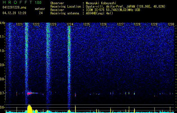The image size is (177, 113).
Task: Click the 1.0 kHz axis label
Action: click(x=3, y=51)
